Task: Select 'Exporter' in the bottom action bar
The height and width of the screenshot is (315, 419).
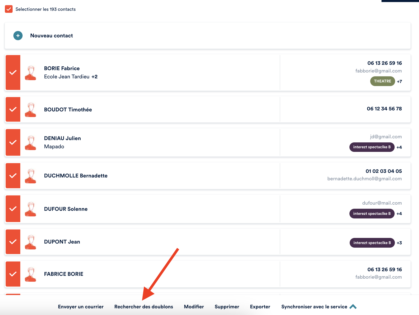Action: [x=260, y=307]
